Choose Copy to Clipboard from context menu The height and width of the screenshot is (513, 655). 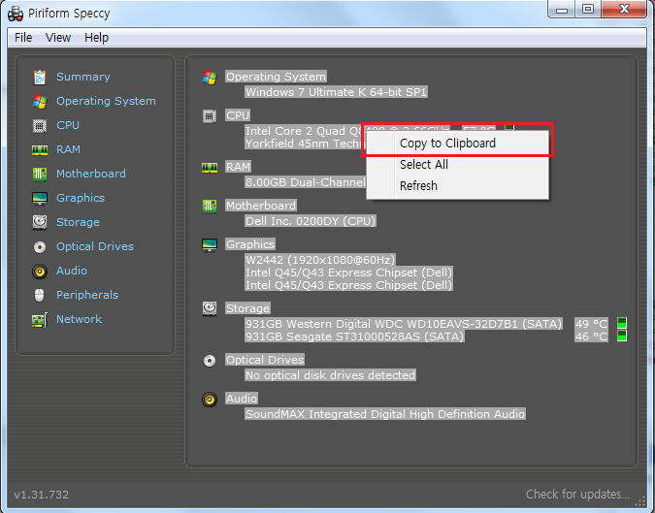[x=457, y=144]
